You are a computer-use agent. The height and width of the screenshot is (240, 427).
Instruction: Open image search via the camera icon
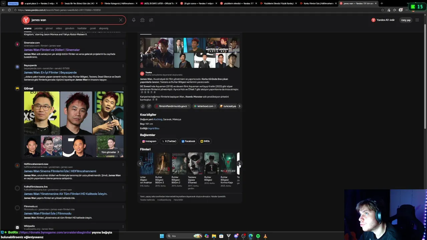(x=142, y=20)
